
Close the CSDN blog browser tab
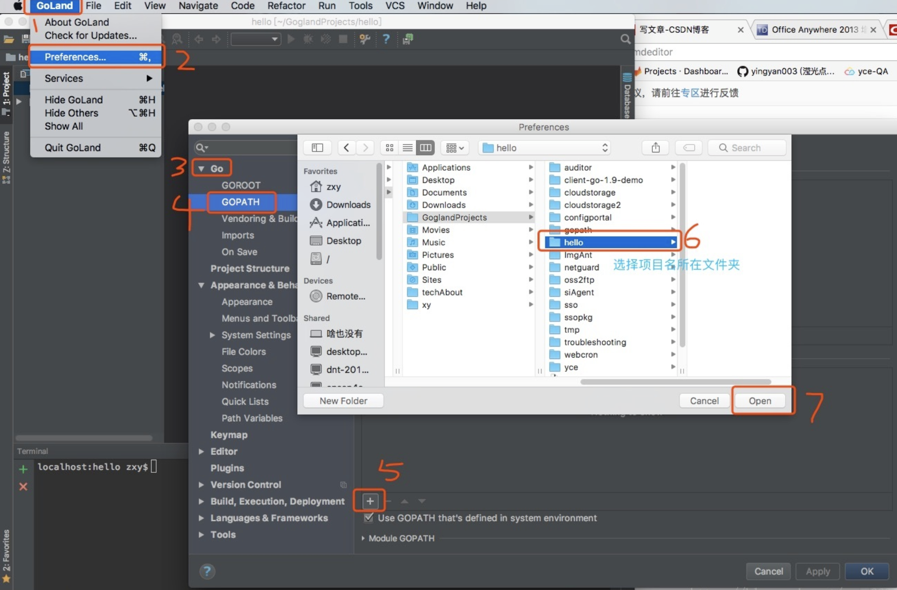pos(740,30)
